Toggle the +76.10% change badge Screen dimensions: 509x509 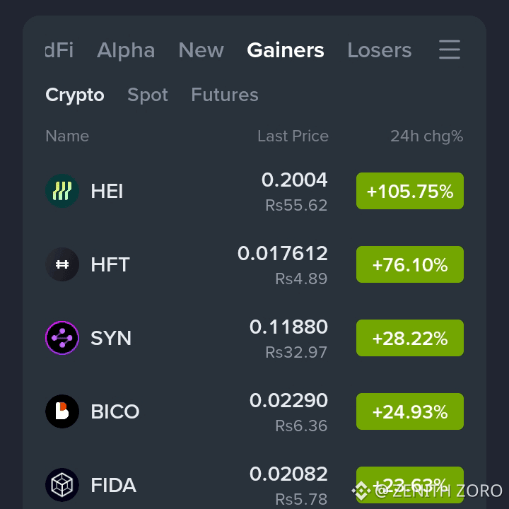coord(410,264)
